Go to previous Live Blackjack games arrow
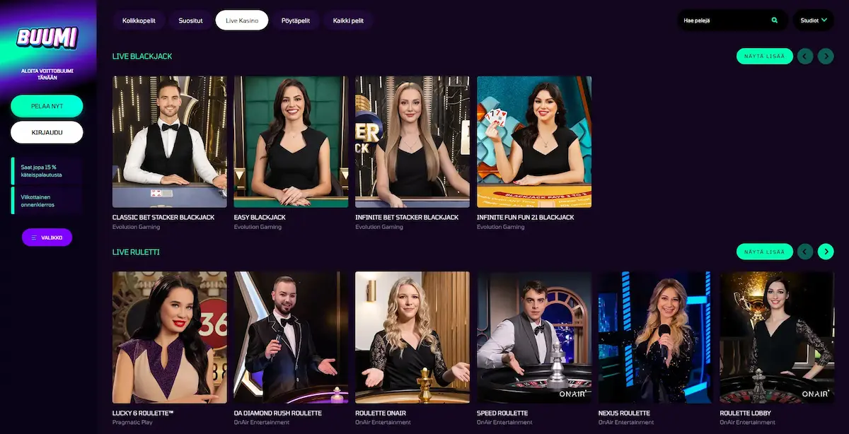The height and width of the screenshot is (434, 849). [805, 57]
